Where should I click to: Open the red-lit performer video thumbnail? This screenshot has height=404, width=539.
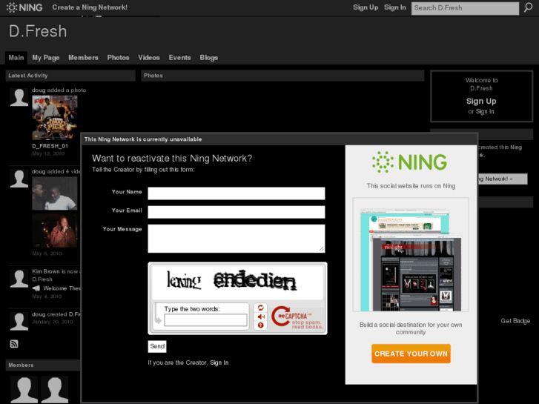[x=55, y=231]
